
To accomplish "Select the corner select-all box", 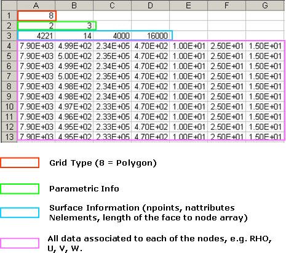I will click(x=9, y=6).
